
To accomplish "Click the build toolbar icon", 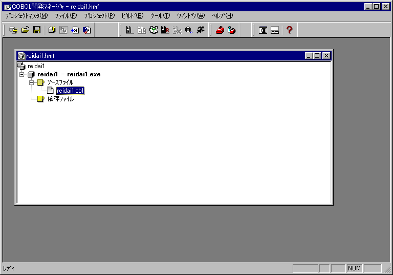I will click(129, 30).
